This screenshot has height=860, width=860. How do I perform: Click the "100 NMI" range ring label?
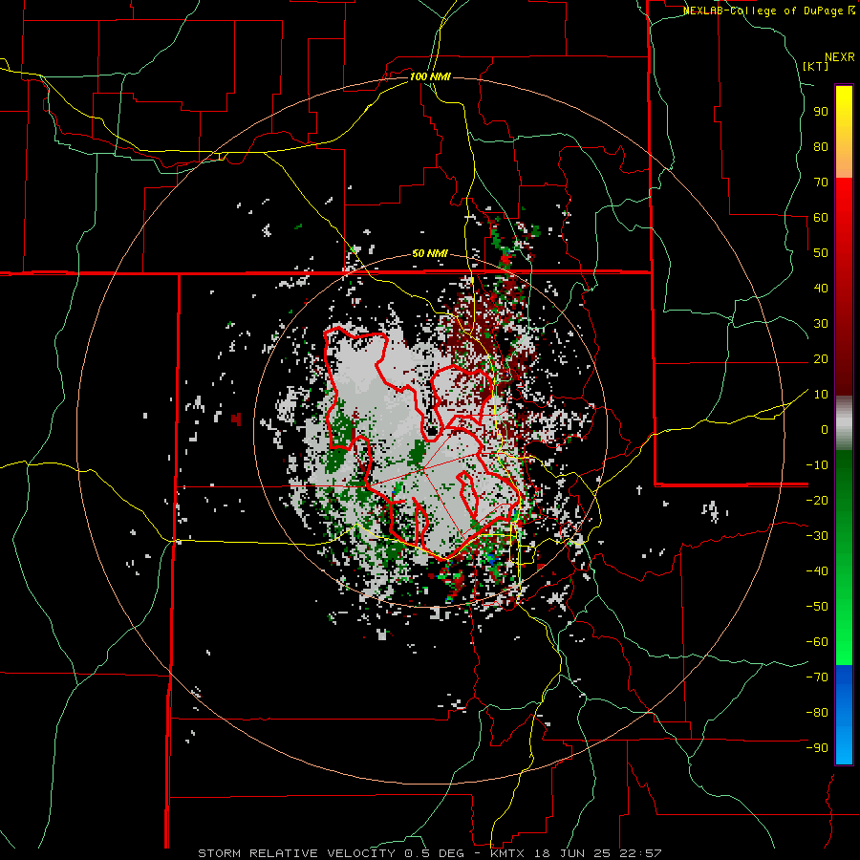click(430, 76)
